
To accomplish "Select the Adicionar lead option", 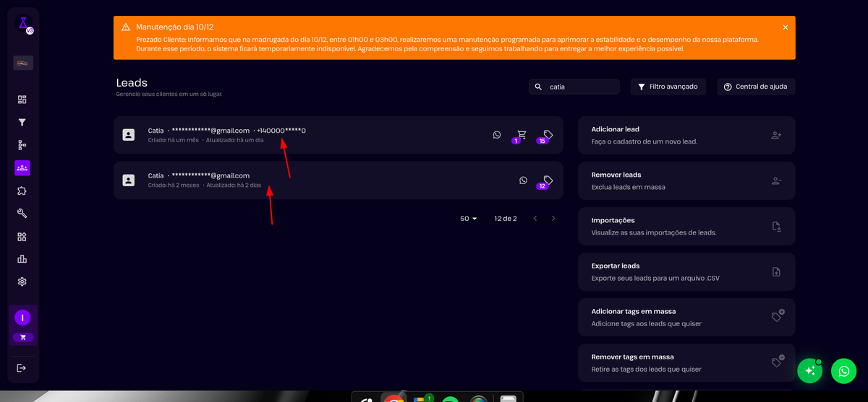I will (x=686, y=135).
